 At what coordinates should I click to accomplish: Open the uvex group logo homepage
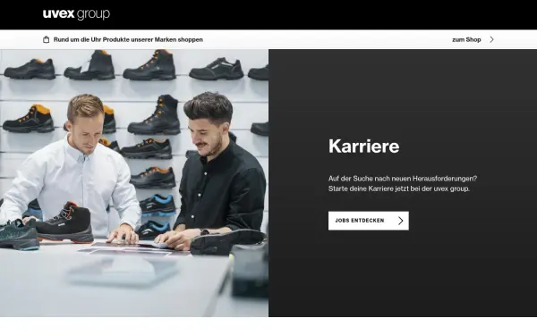click(76, 14)
